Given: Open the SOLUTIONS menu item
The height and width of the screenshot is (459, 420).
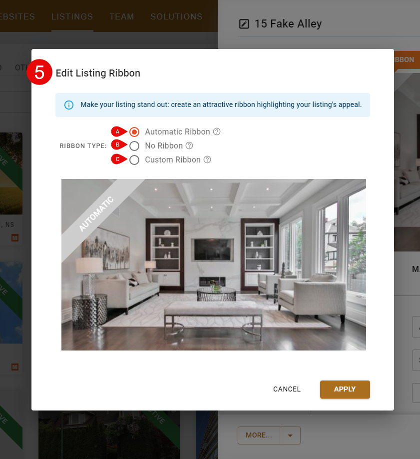Looking at the screenshot, I should [176, 16].
